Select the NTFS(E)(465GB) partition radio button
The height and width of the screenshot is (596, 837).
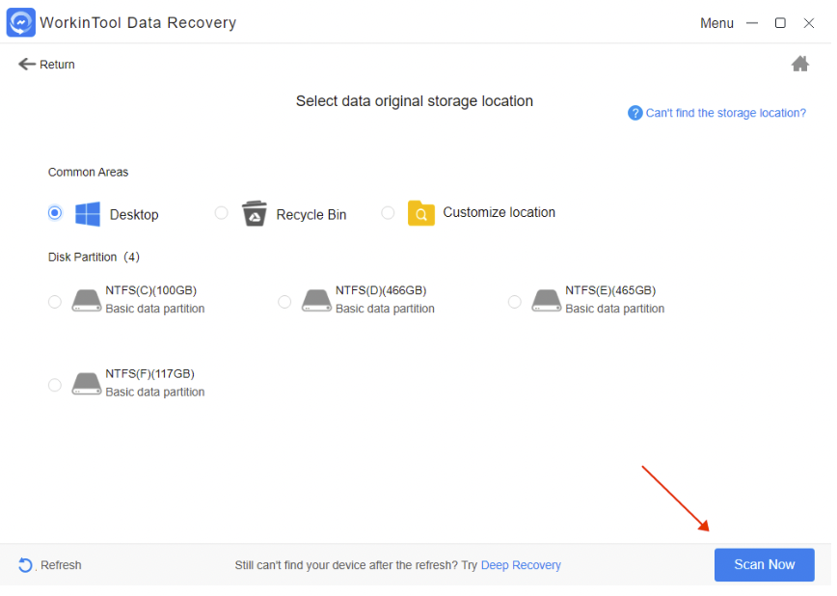[514, 301]
